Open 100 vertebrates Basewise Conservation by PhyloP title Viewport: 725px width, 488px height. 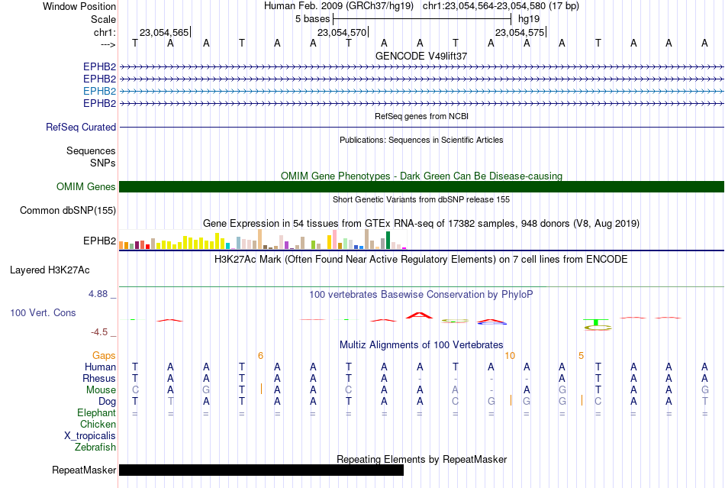click(421, 295)
